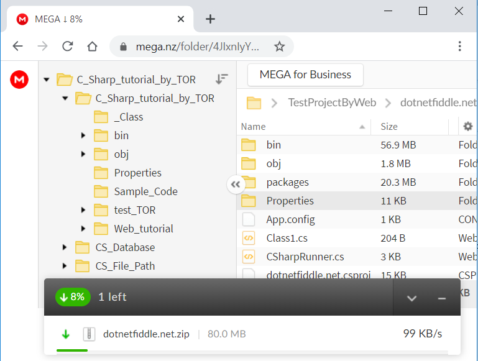Expand the transfer list with chevron down
This screenshot has height=361, width=478.
[x=411, y=298]
